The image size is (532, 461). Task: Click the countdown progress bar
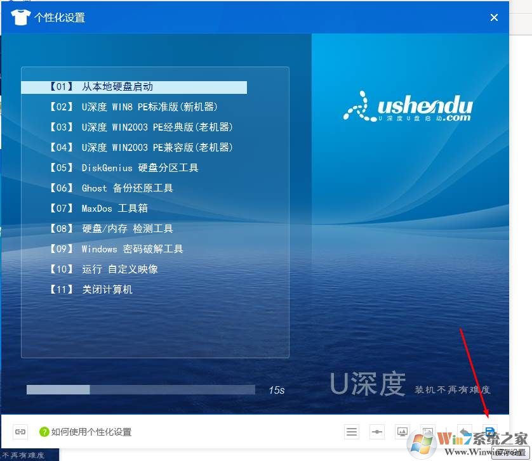coord(141,389)
